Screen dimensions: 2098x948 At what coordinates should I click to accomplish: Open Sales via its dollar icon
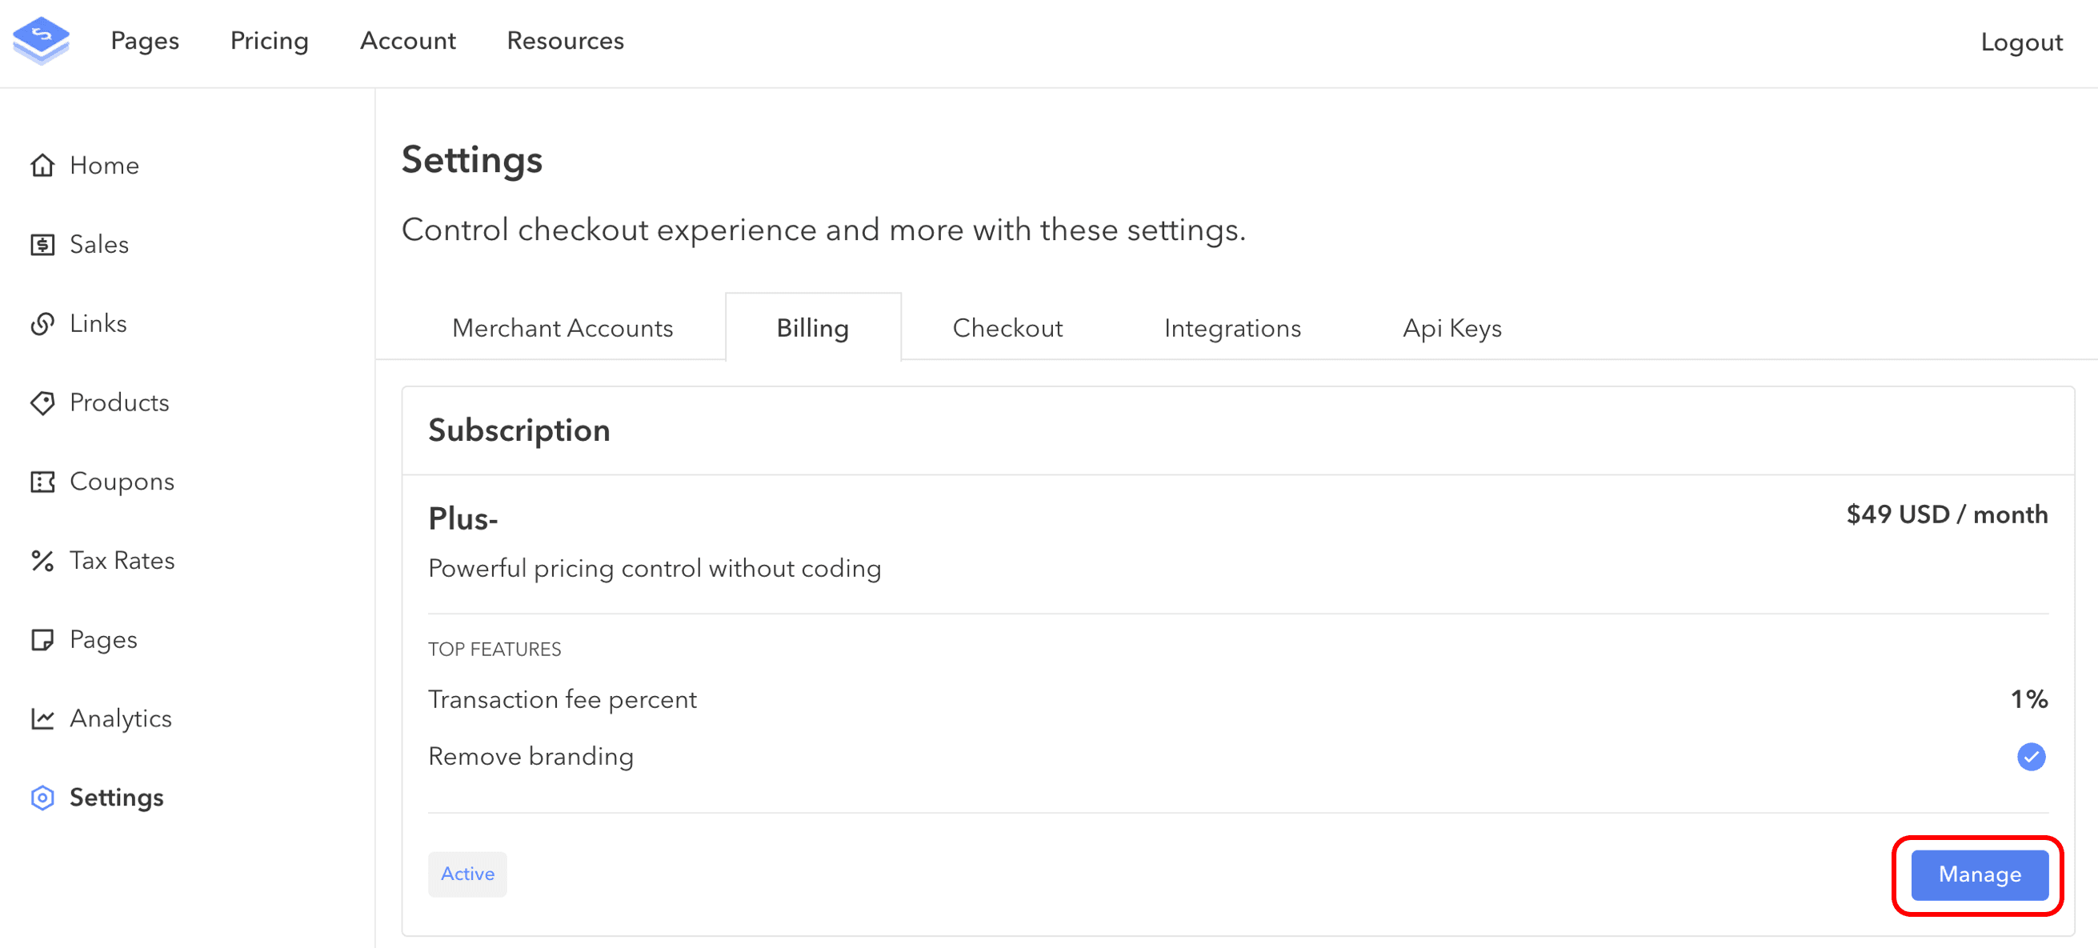[x=43, y=243]
